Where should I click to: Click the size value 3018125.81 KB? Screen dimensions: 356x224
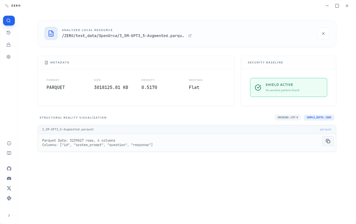(111, 88)
